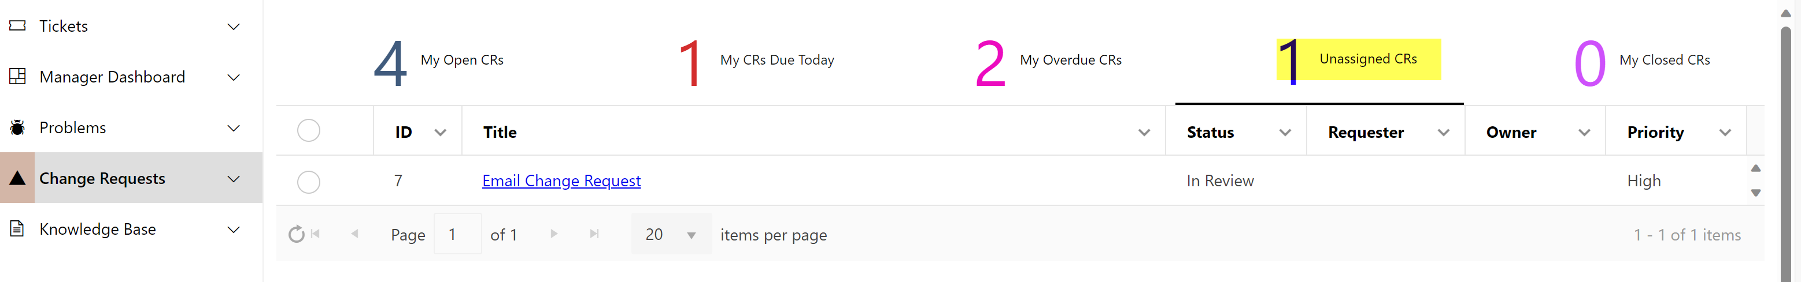Click the Tickets ticket icon in sidebar
Image resolution: width=1801 pixels, height=282 pixels.
point(17,26)
